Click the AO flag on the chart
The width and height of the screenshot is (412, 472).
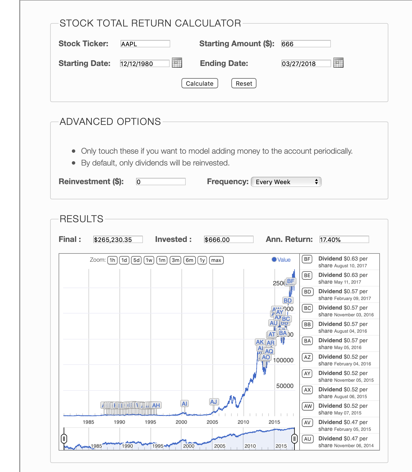(266, 357)
